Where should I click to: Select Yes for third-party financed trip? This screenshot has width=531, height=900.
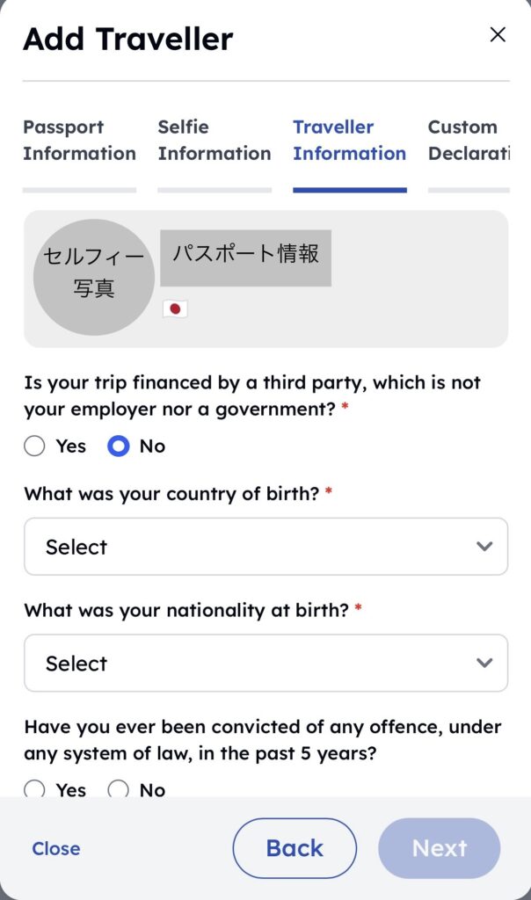click(x=35, y=446)
